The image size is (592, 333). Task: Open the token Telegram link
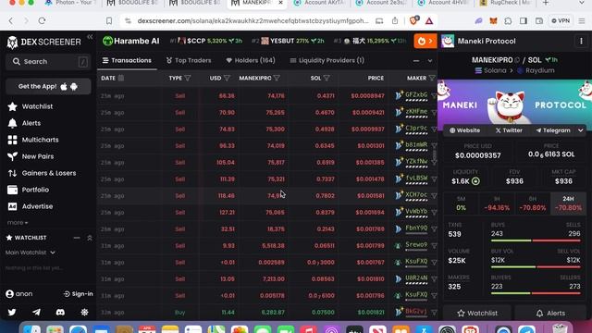pos(553,130)
